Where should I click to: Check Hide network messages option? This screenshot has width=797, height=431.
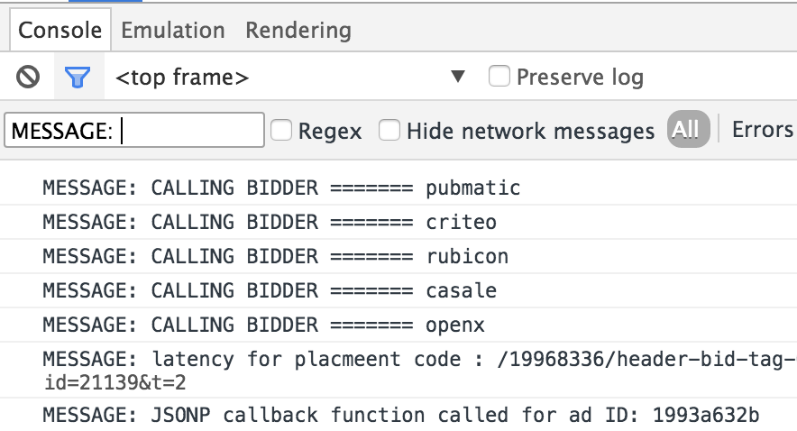pos(389,131)
